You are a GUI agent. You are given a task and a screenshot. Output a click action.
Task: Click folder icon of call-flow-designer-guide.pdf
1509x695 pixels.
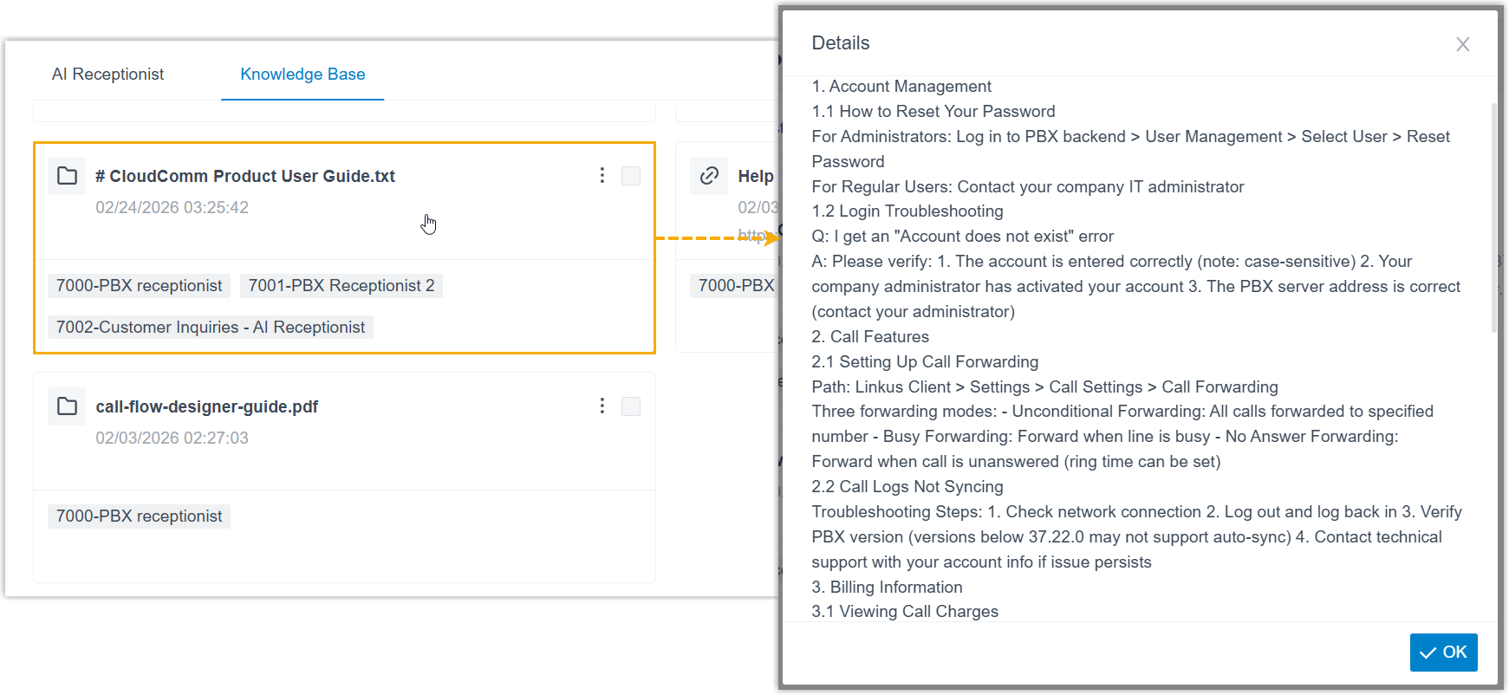[67, 406]
